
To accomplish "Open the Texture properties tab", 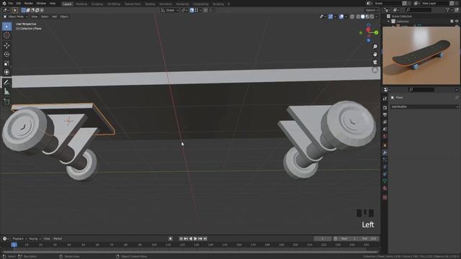I will coord(385,197).
